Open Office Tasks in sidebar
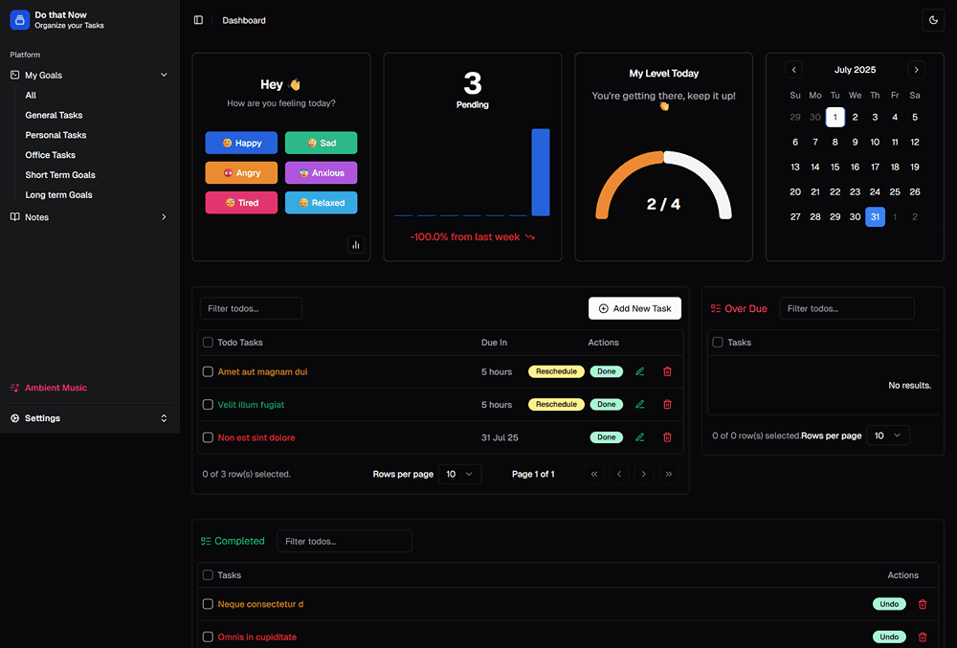The width and height of the screenshot is (957, 648). coord(51,155)
